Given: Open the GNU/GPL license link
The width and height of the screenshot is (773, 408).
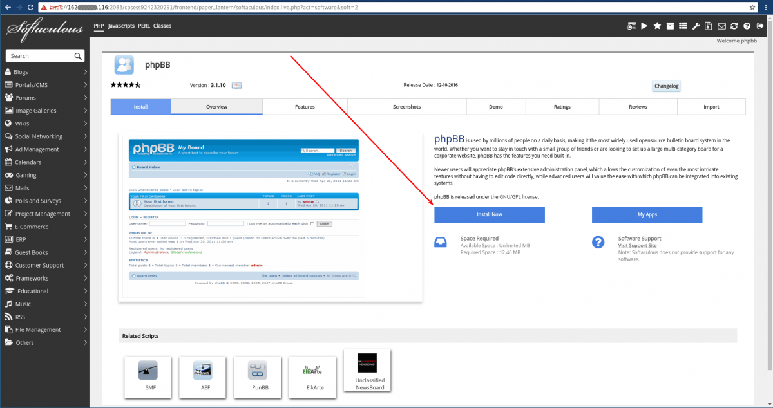Looking at the screenshot, I should (519, 196).
